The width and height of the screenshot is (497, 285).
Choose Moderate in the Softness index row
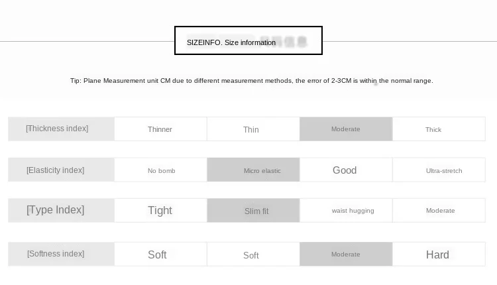click(346, 255)
